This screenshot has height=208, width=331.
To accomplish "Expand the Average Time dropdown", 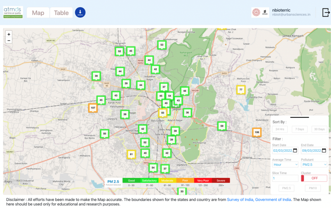I will (285, 164).
